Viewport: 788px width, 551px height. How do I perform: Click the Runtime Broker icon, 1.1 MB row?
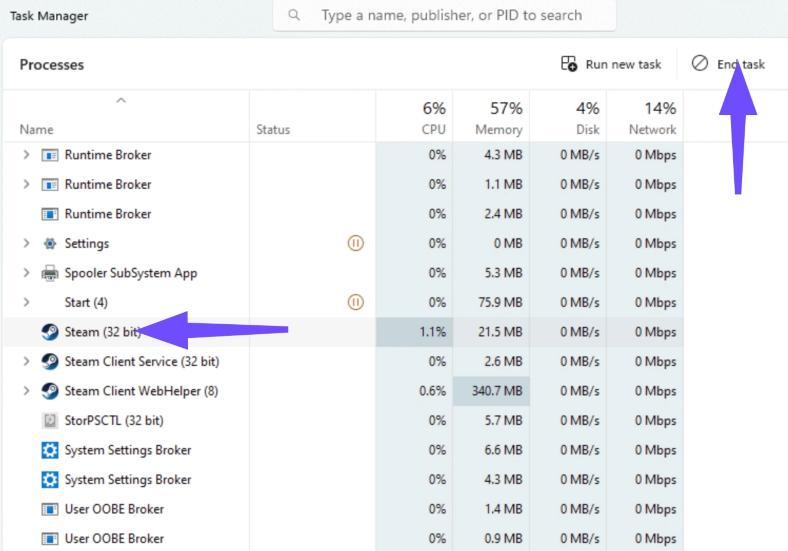click(x=50, y=185)
